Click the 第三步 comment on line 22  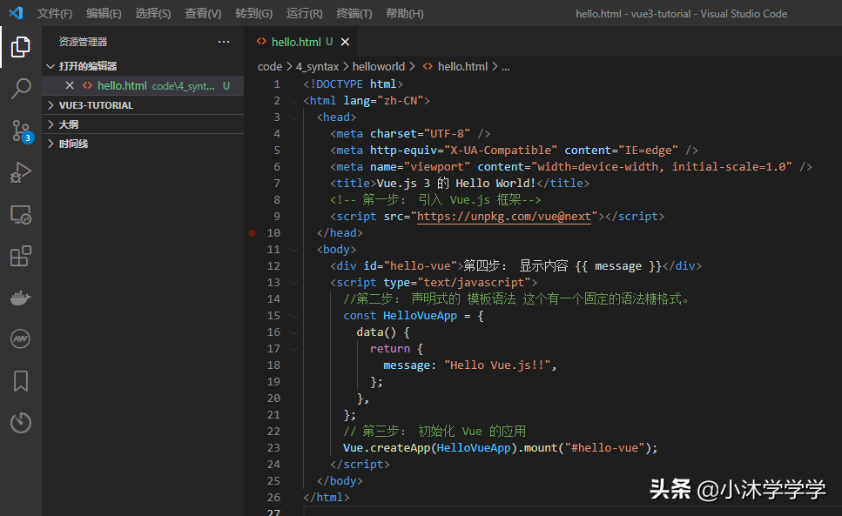[x=435, y=432]
